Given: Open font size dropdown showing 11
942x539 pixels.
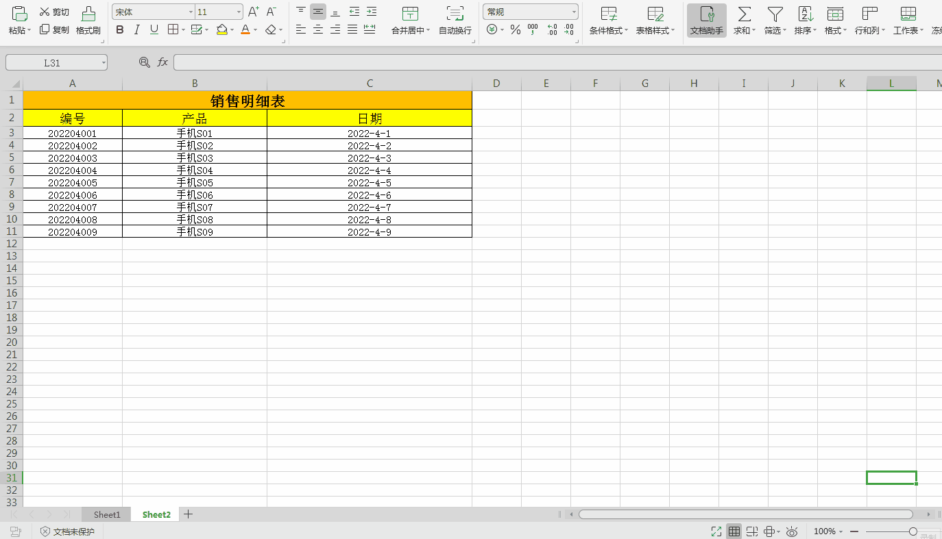Looking at the screenshot, I should (239, 12).
